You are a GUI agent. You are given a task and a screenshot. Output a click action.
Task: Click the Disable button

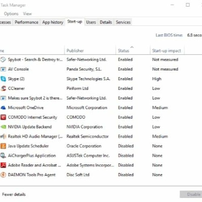191,194
